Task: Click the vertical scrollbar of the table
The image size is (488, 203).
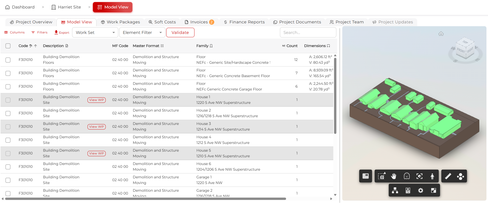Action: [x=335, y=96]
